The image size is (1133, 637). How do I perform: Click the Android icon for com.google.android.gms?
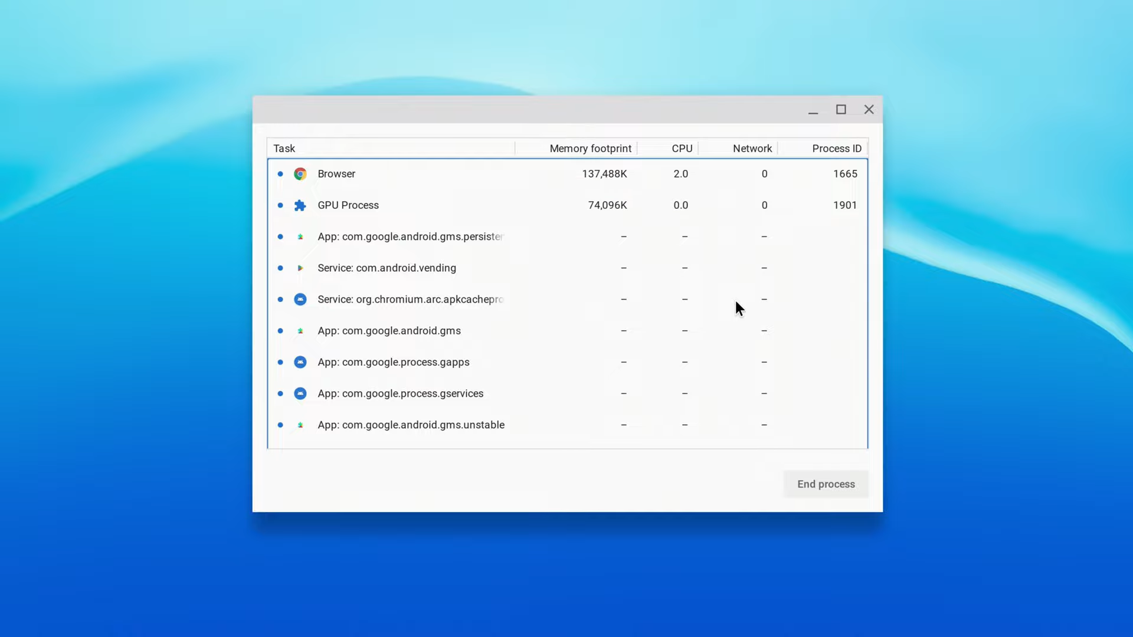tap(300, 331)
